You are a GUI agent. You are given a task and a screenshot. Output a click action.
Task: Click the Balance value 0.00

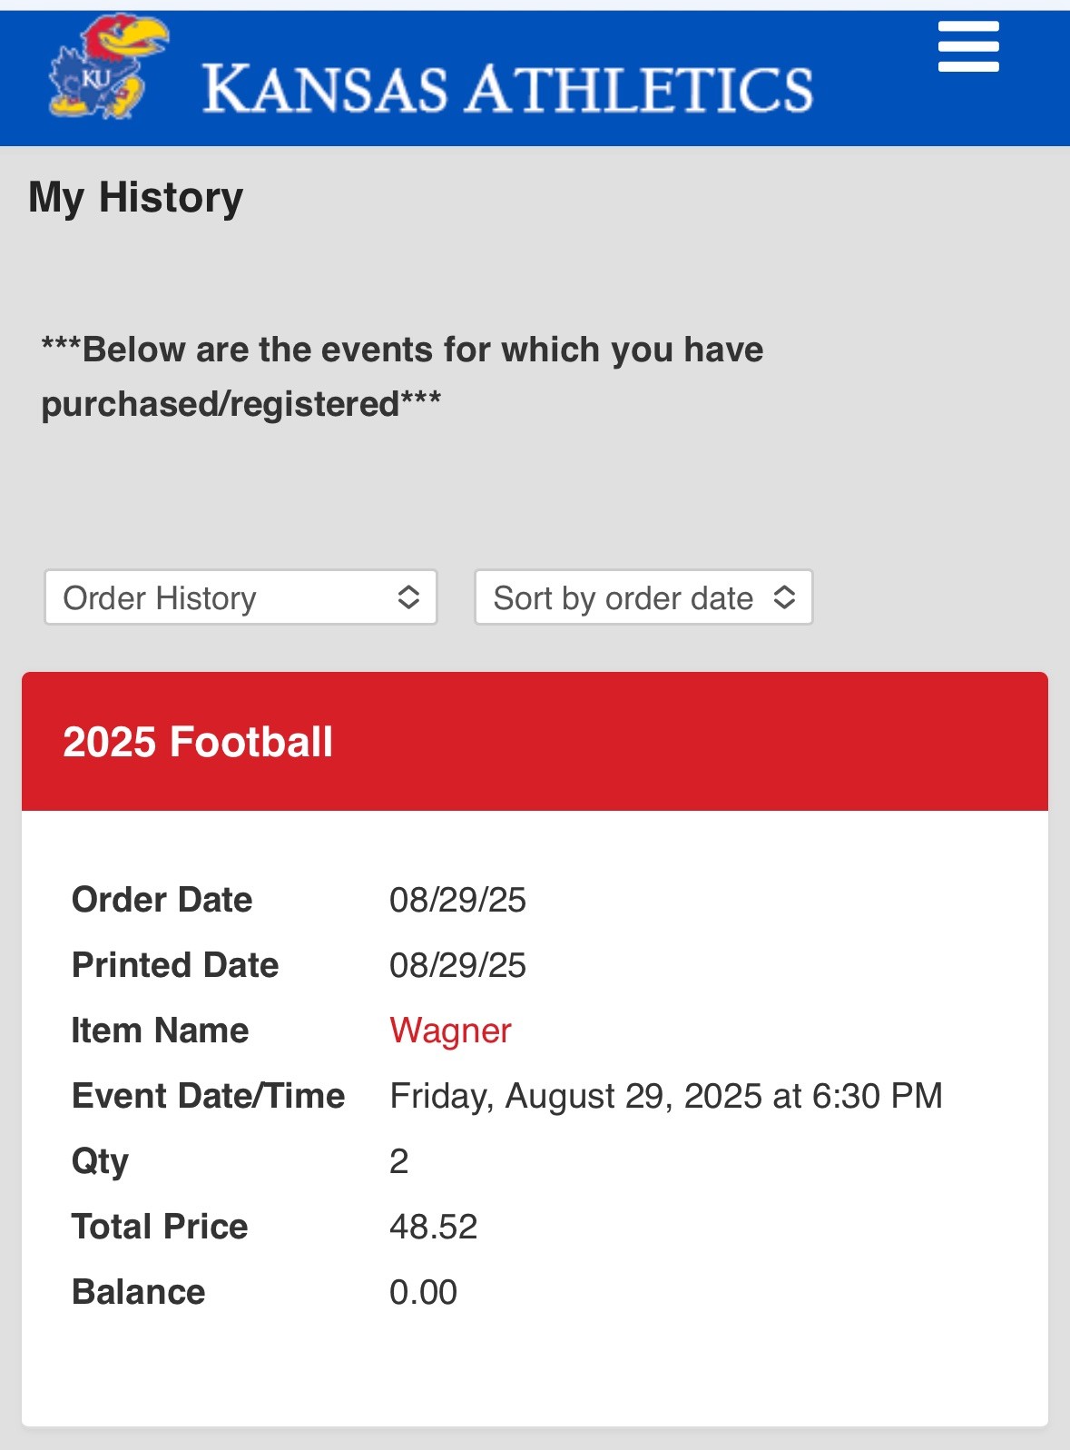click(x=423, y=1292)
